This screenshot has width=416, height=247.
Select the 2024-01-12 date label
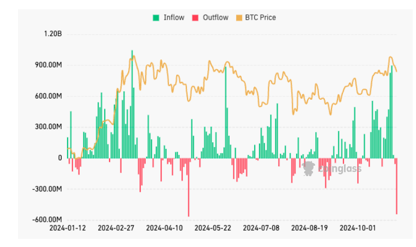tap(68, 227)
